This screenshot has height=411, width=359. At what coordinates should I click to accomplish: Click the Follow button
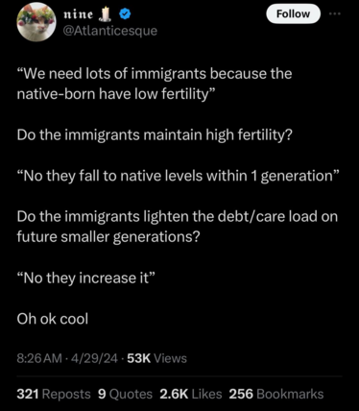(x=293, y=13)
